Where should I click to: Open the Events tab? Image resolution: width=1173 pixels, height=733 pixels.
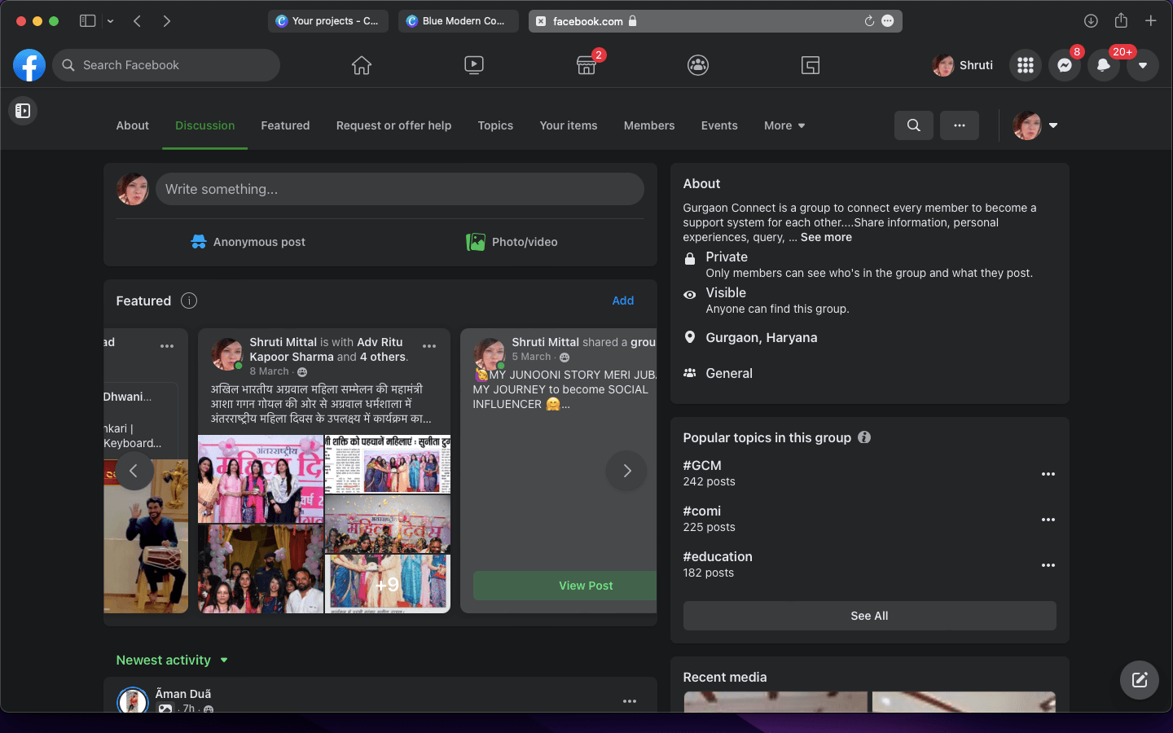(719, 125)
